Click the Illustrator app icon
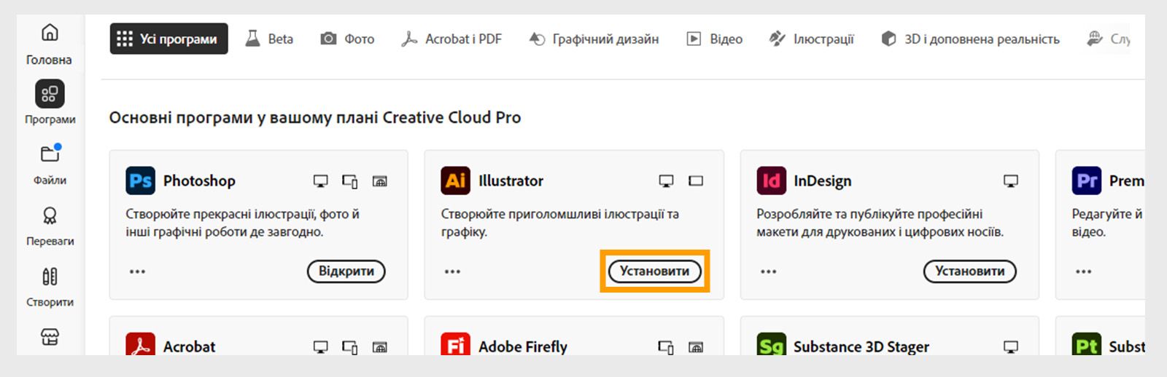This screenshot has height=377, width=1167. [456, 180]
